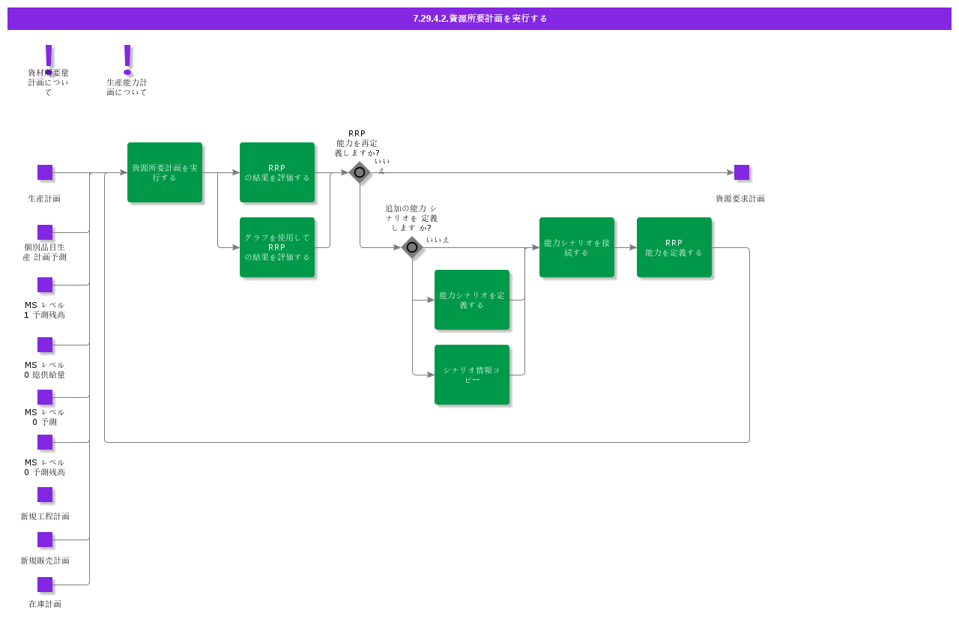Click the MS レベル 0 総供給量 icon
This screenshot has width=959, height=622.
[x=45, y=345]
